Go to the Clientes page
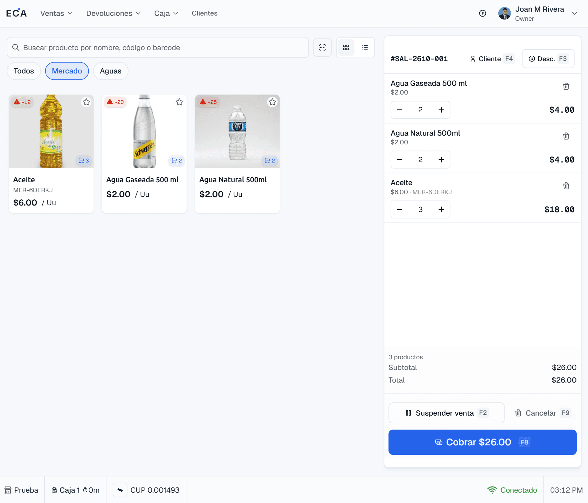 (x=205, y=13)
